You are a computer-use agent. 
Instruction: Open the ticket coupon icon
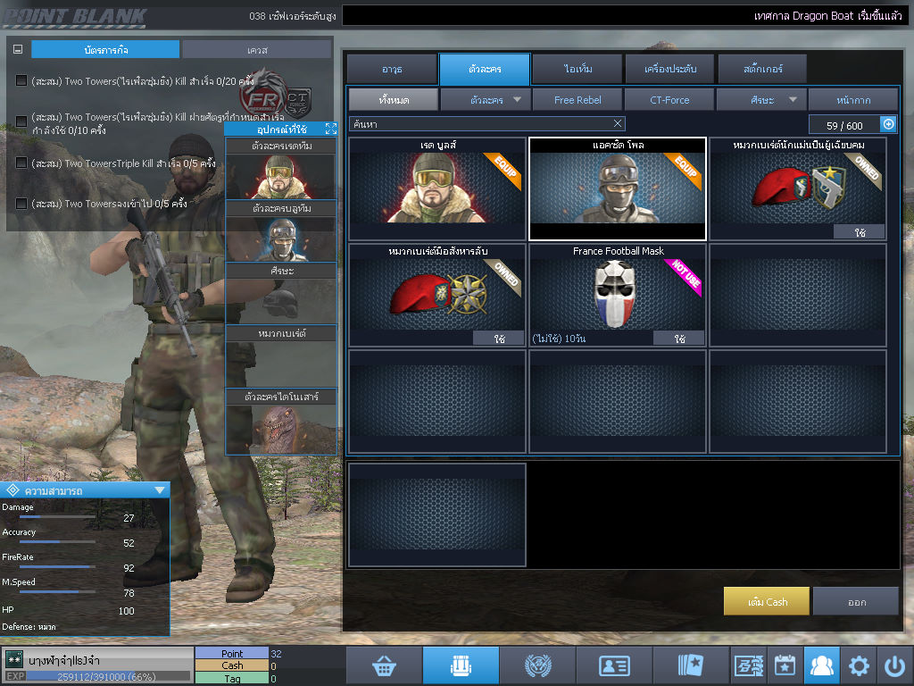(x=749, y=665)
